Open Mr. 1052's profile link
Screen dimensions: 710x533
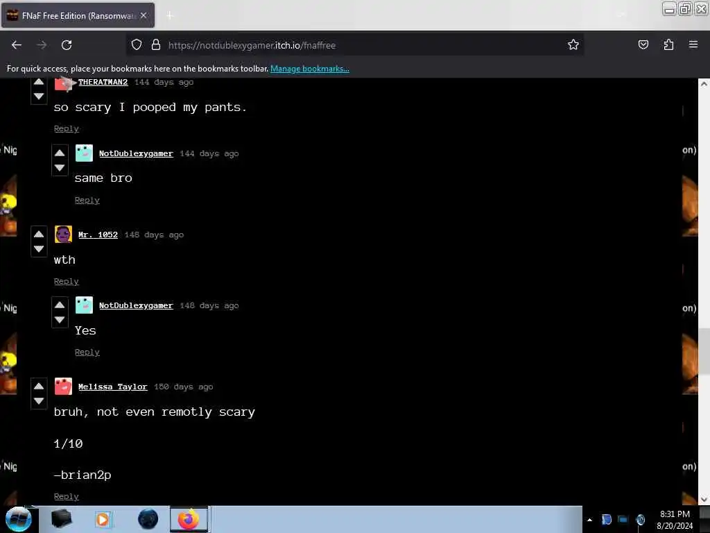coord(98,235)
